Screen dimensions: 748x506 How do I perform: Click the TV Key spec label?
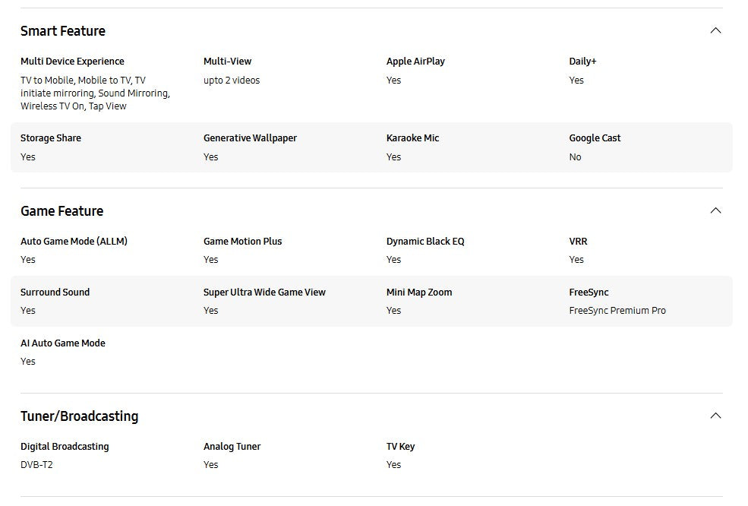[400, 447]
